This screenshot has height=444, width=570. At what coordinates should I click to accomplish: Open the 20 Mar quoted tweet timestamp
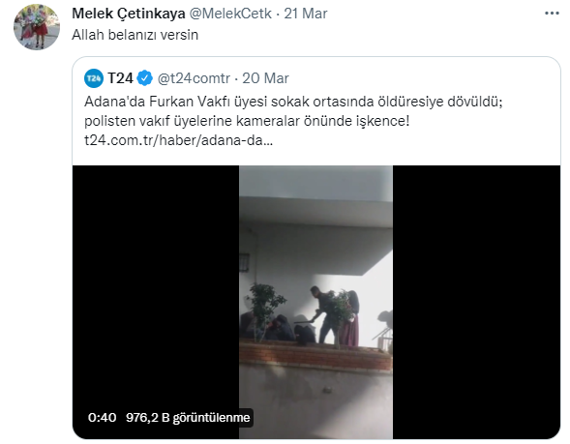(265, 78)
